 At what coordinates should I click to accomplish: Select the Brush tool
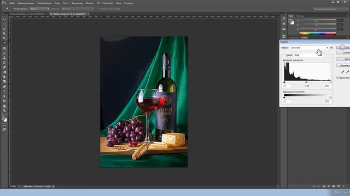[4, 53]
